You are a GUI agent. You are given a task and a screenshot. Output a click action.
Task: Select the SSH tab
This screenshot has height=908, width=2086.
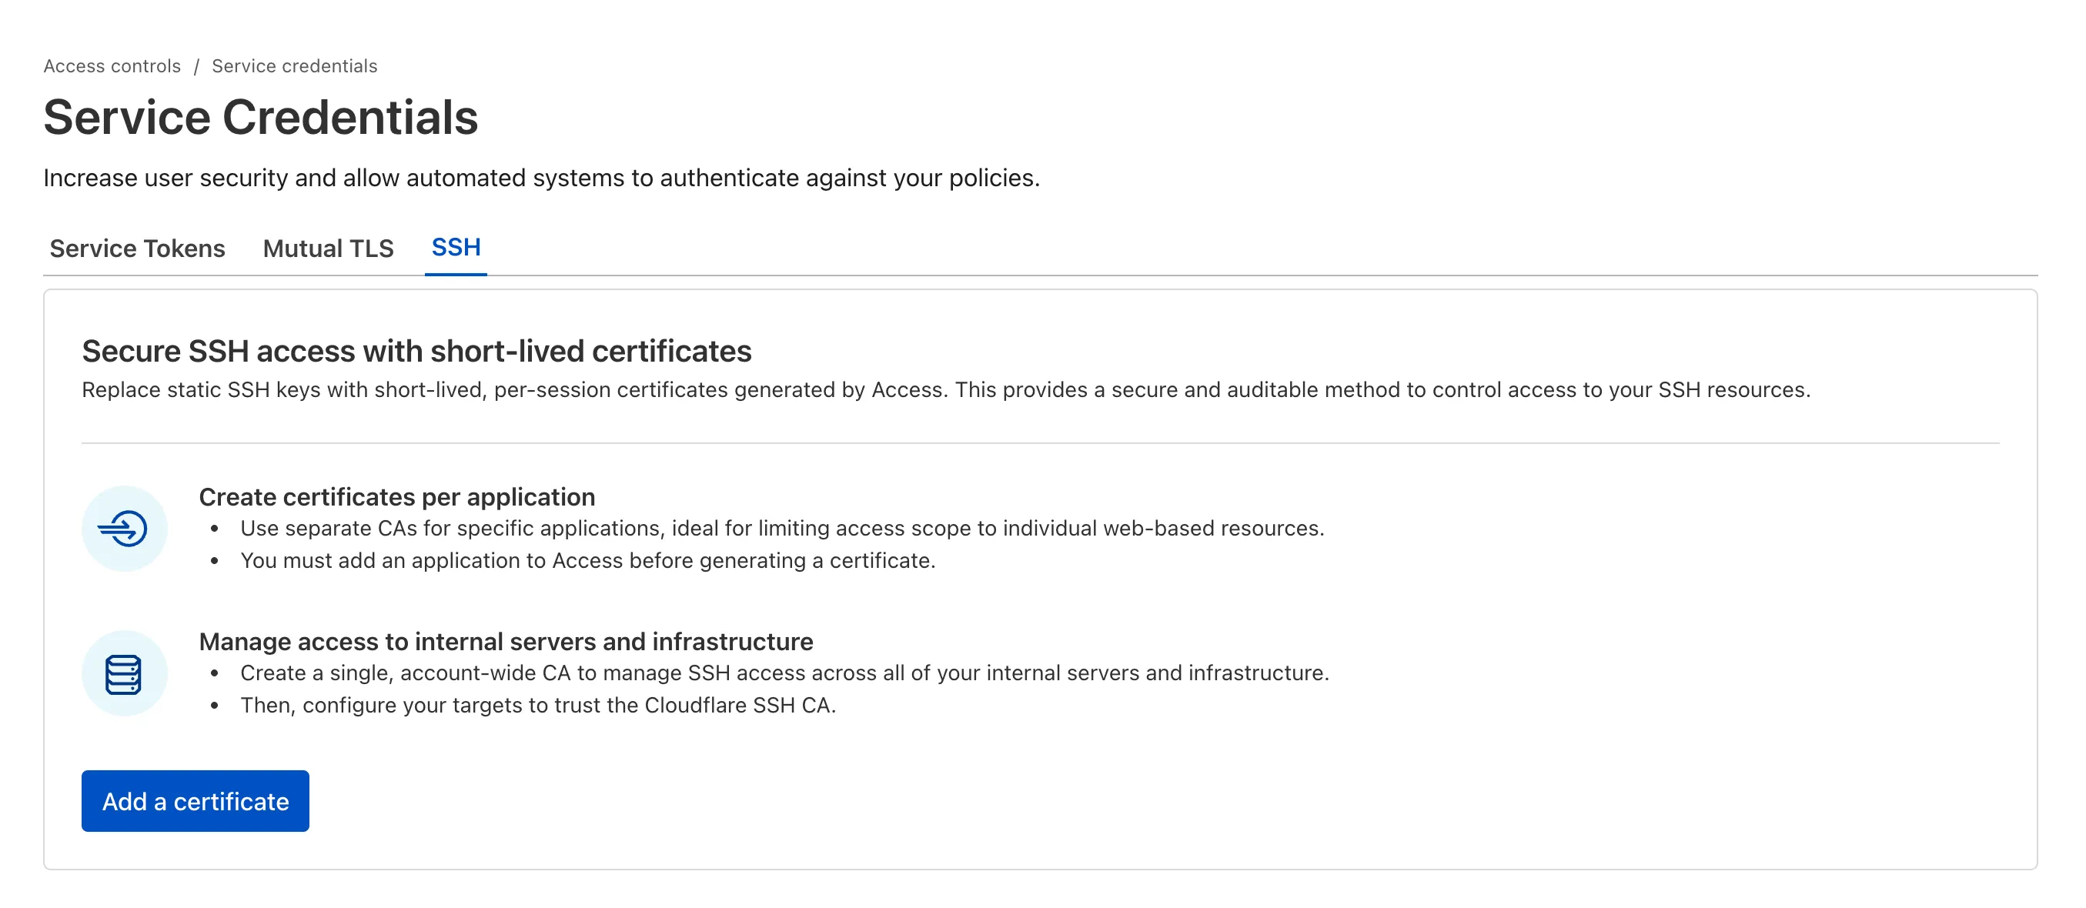pyautogui.click(x=456, y=249)
